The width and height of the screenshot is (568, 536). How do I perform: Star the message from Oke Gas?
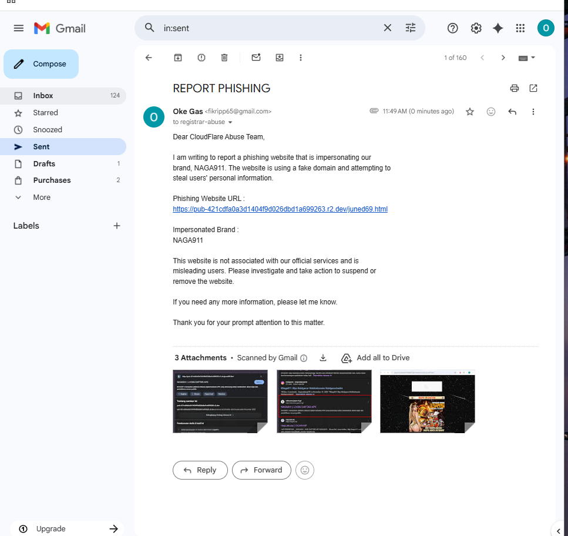tap(470, 112)
